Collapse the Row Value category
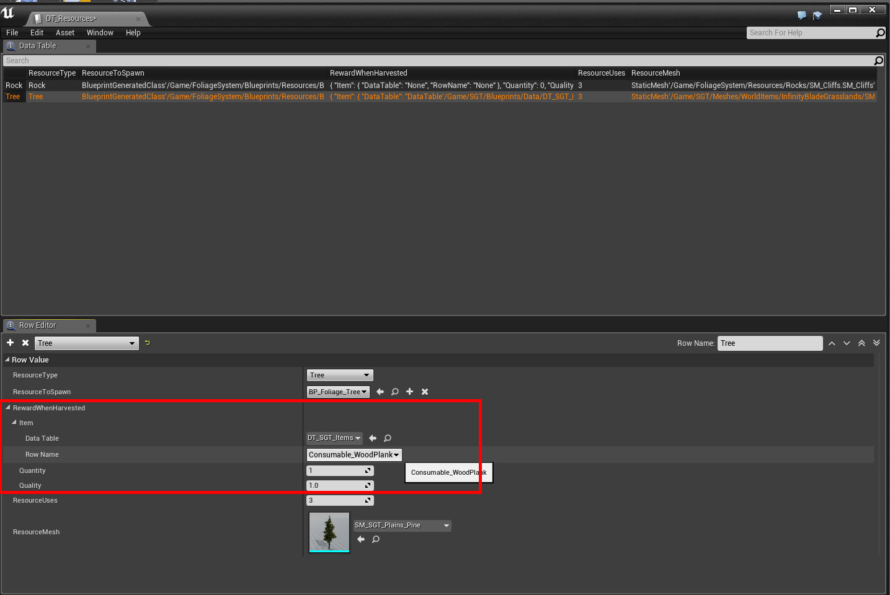 click(7, 359)
